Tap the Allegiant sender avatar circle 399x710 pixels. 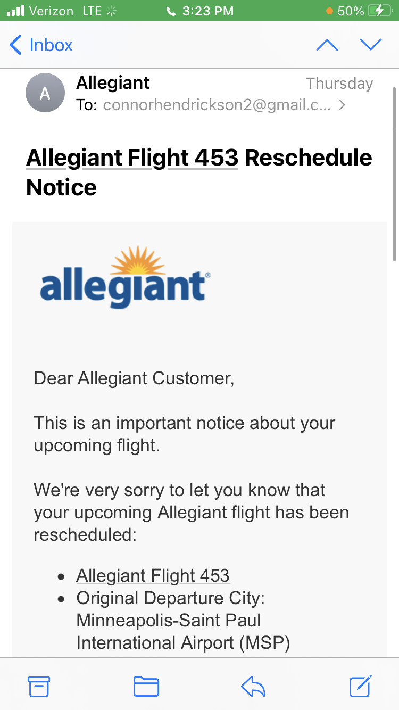click(x=45, y=93)
